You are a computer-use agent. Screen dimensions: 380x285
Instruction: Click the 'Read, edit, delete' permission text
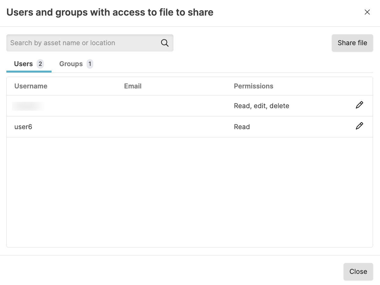pos(261,106)
